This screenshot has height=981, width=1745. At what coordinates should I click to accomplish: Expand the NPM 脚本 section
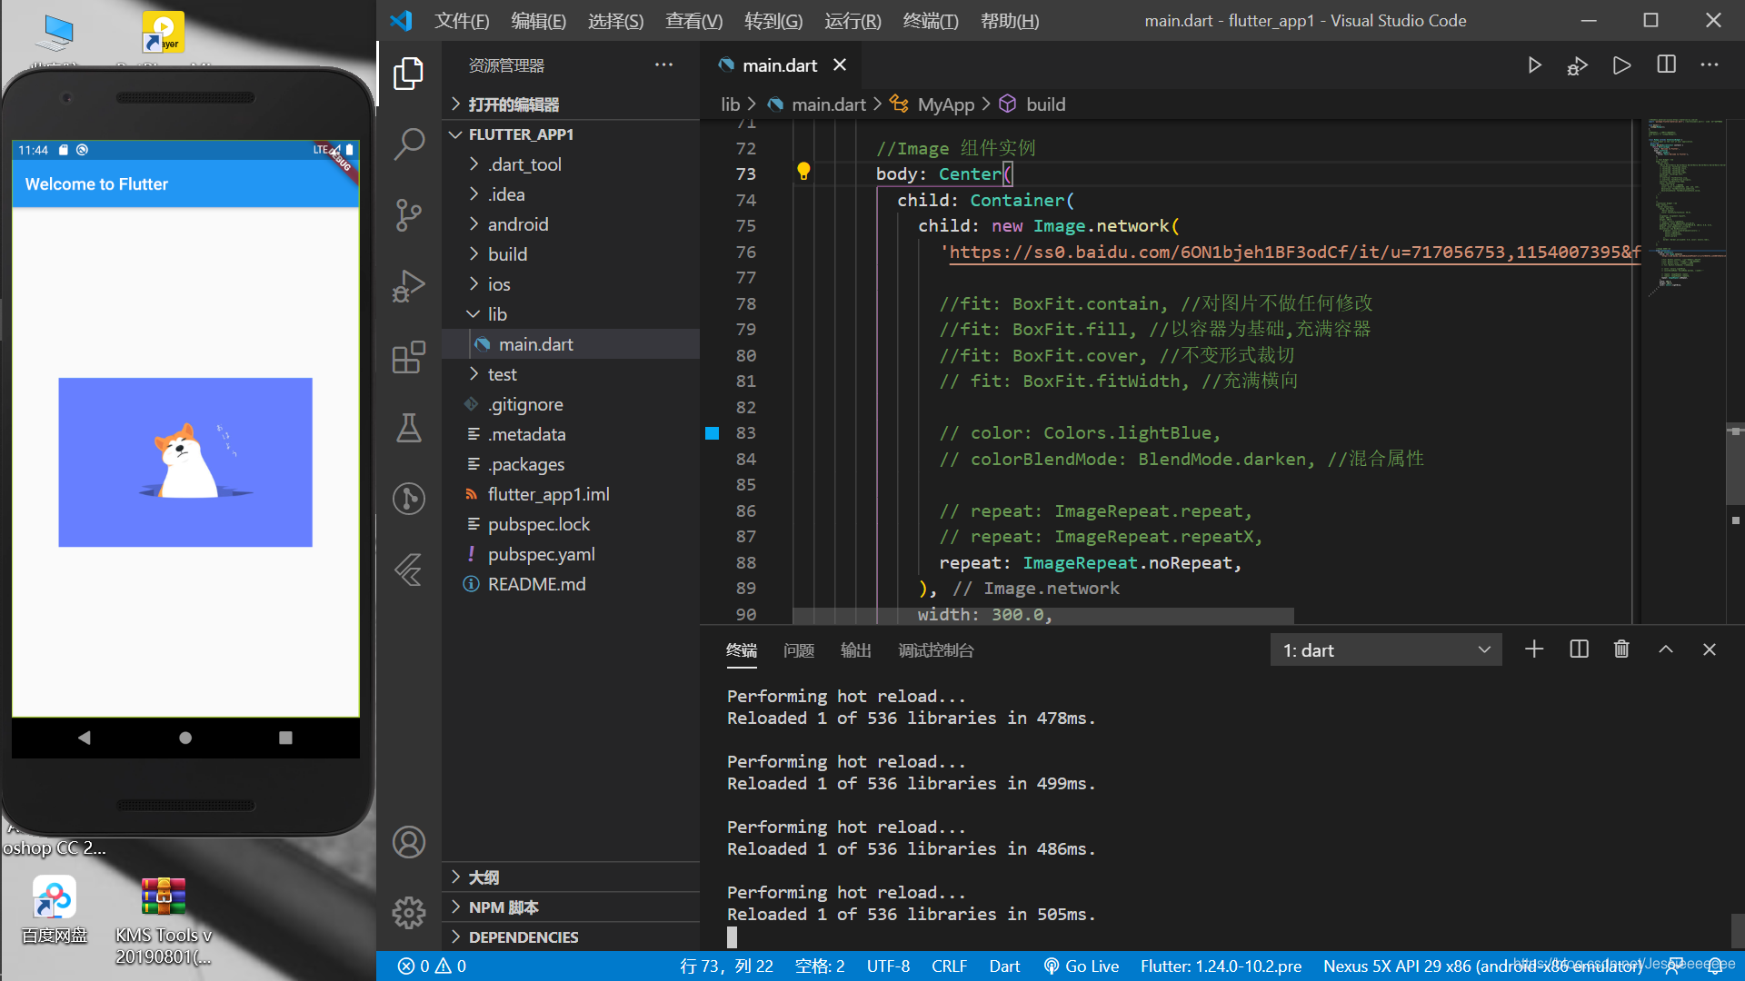pos(570,907)
